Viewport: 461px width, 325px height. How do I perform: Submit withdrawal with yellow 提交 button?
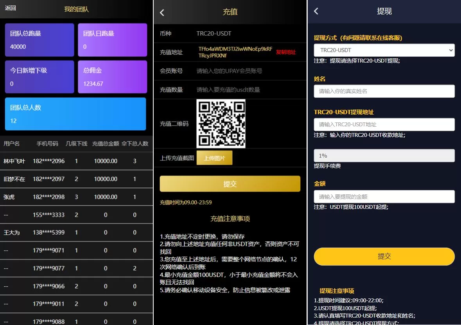(x=384, y=257)
